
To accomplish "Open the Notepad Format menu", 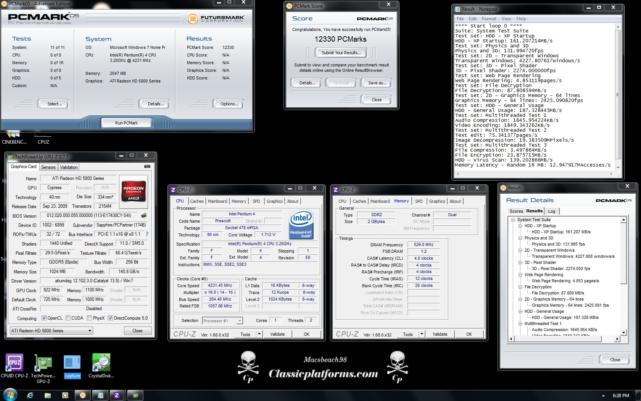I will [x=489, y=19].
